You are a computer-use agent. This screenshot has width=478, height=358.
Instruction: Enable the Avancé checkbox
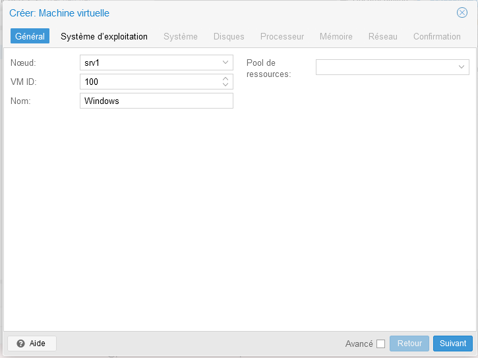[x=380, y=344]
